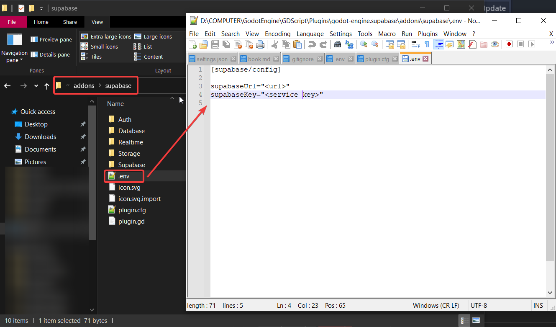Choose the Tiles layout option
The width and height of the screenshot is (556, 327).
91,57
